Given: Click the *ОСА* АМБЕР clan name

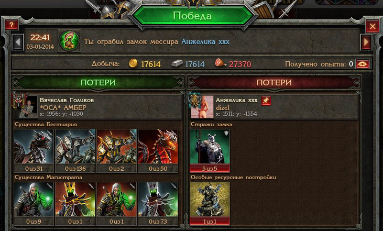Looking at the screenshot, I should click(63, 108).
